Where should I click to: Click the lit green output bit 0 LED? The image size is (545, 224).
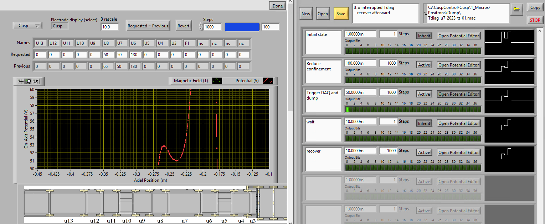(x=347, y=109)
